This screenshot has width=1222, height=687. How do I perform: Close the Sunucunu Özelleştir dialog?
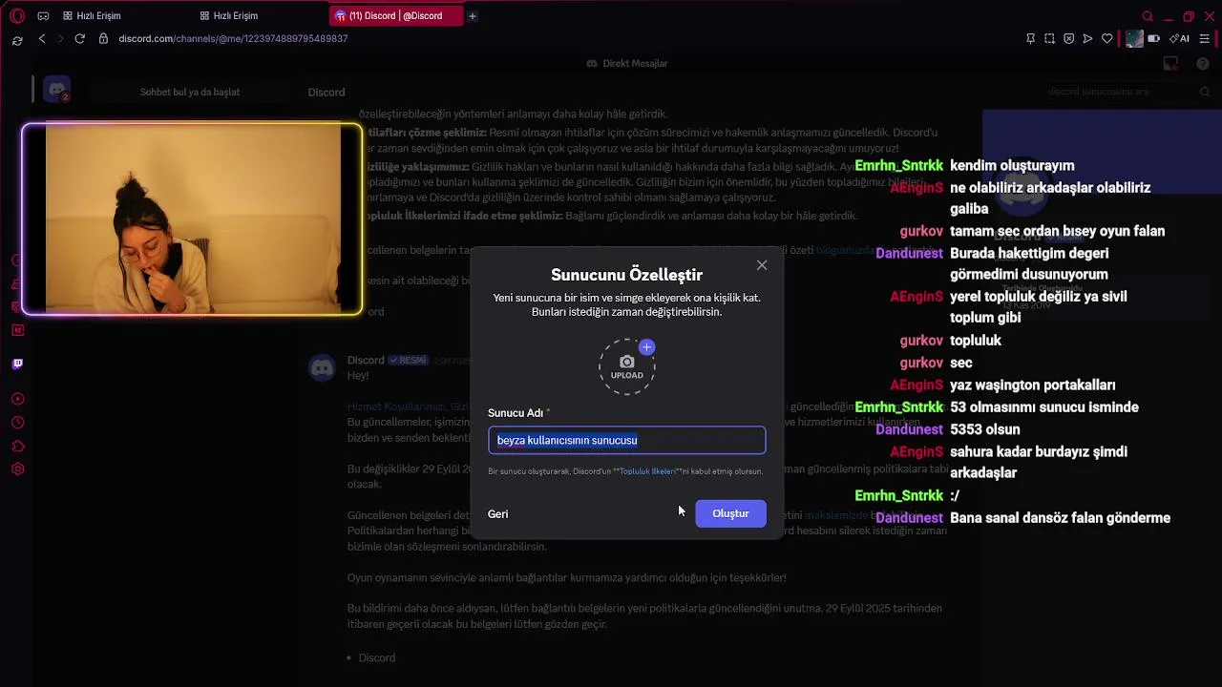coord(761,265)
